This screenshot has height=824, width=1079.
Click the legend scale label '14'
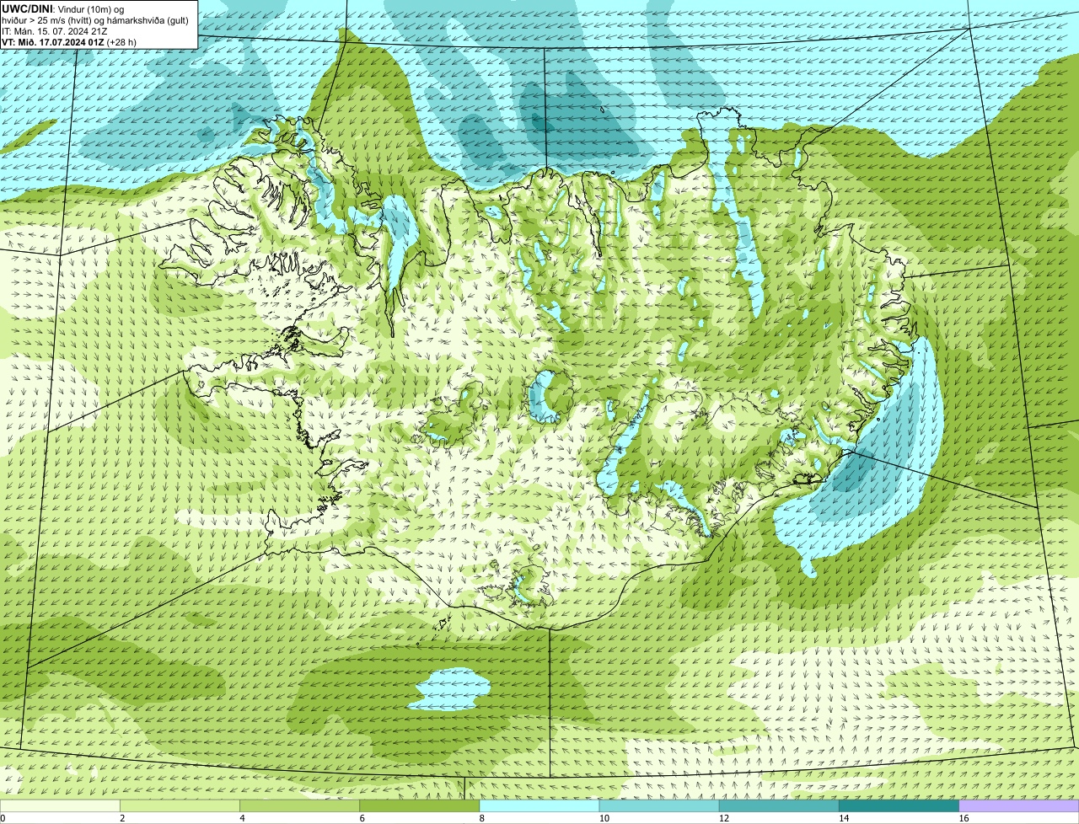click(x=844, y=818)
